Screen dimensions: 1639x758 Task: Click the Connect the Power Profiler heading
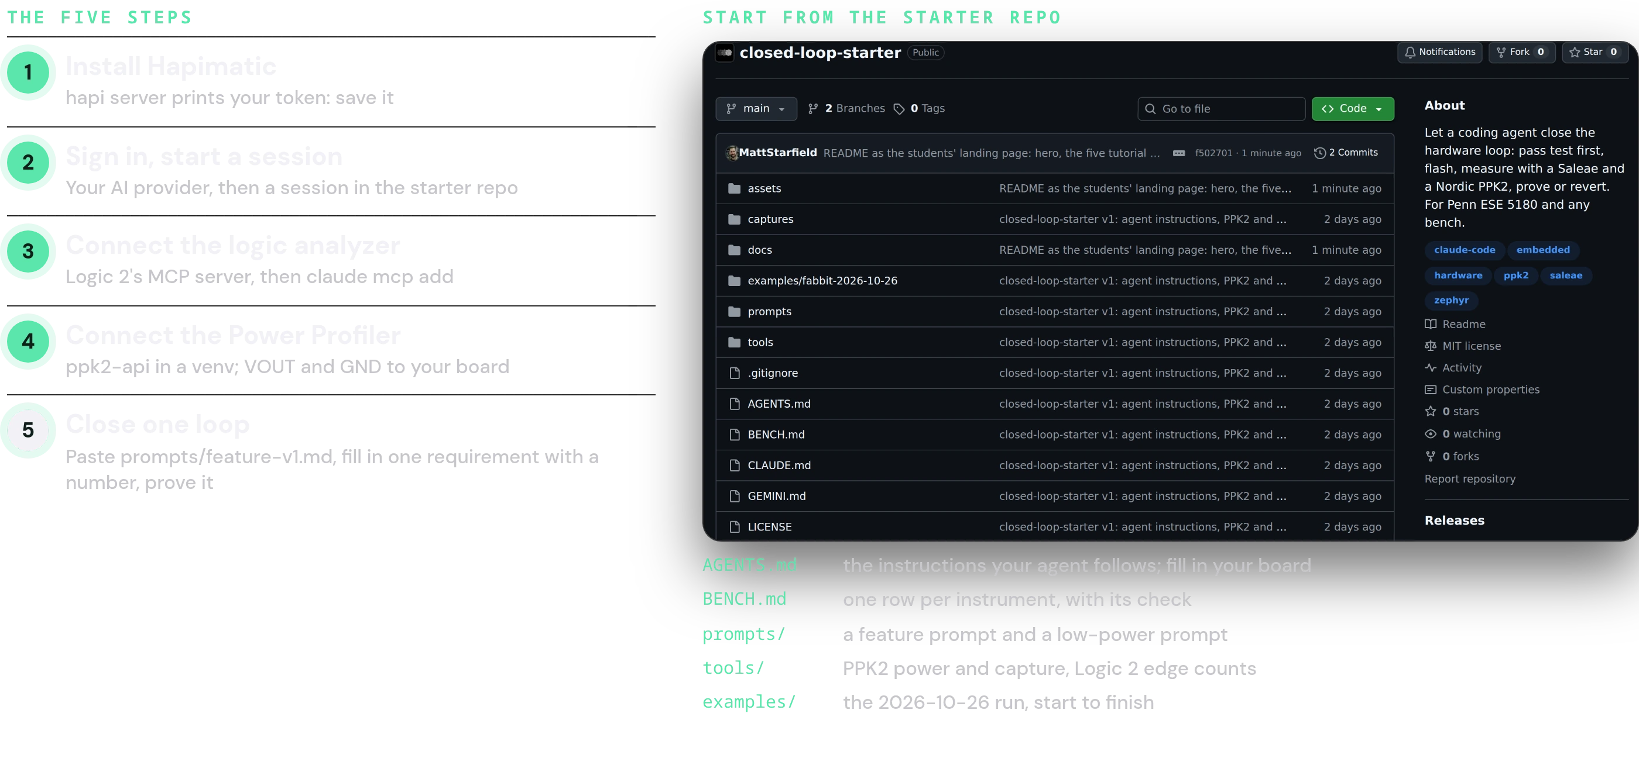[x=233, y=335]
